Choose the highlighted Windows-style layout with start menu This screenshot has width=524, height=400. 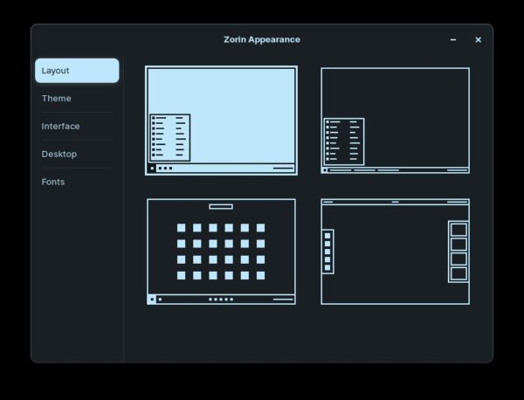pyautogui.click(x=221, y=121)
